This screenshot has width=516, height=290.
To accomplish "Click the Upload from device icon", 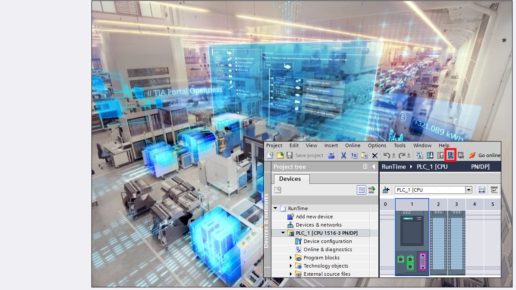I will (x=440, y=155).
